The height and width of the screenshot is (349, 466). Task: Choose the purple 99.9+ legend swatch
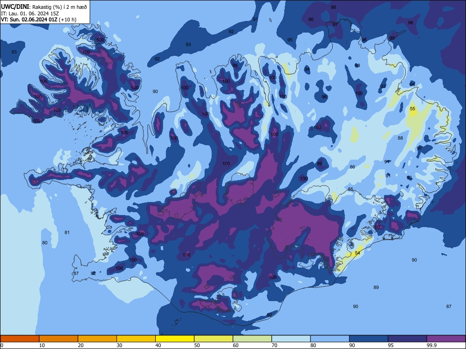pos(446,339)
